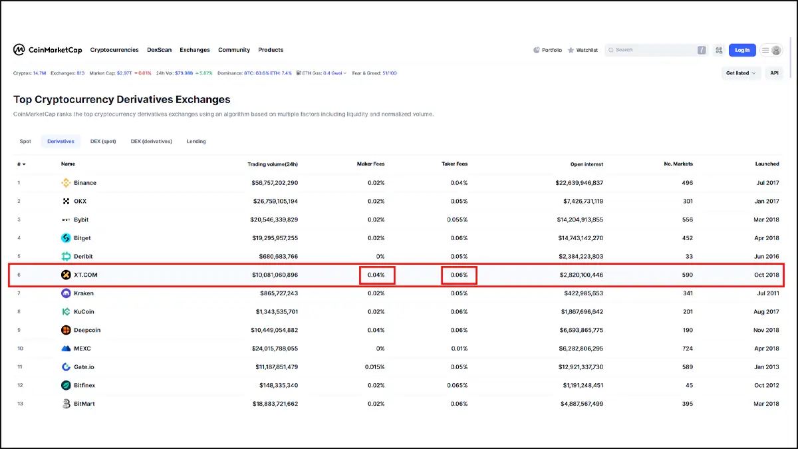798x449 pixels.
Task: Open the Products menu
Action: (x=271, y=50)
